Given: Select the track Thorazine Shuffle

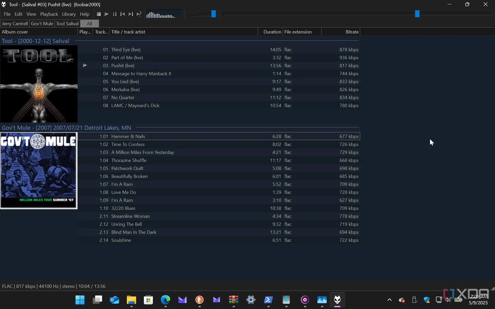Looking at the screenshot, I should click(129, 160).
